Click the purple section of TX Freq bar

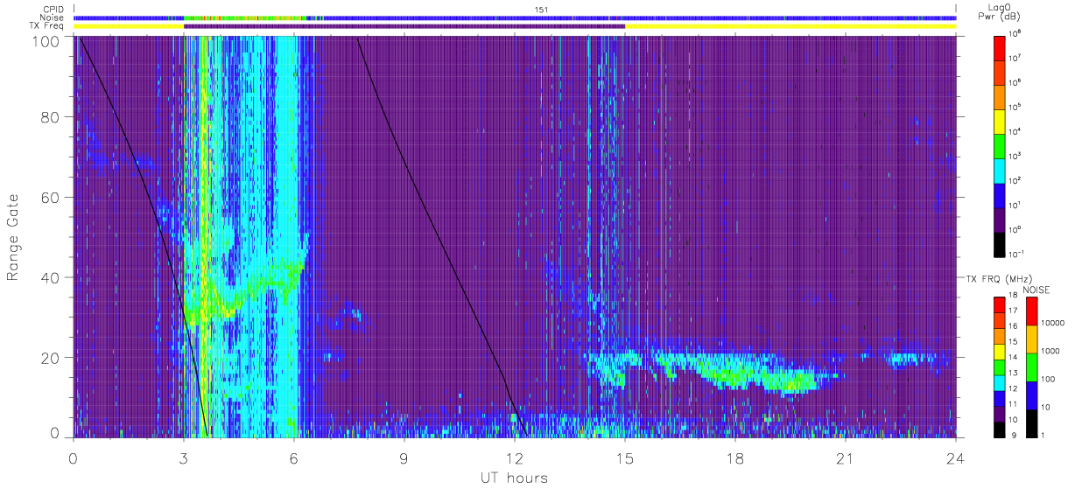pyautogui.click(x=404, y=26)
